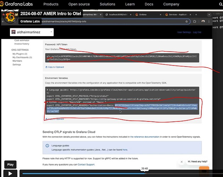The height and width of the screenshot is (177, 223).
Task: Click the OTLP_PROTOCOL export line
Action: 78,96
